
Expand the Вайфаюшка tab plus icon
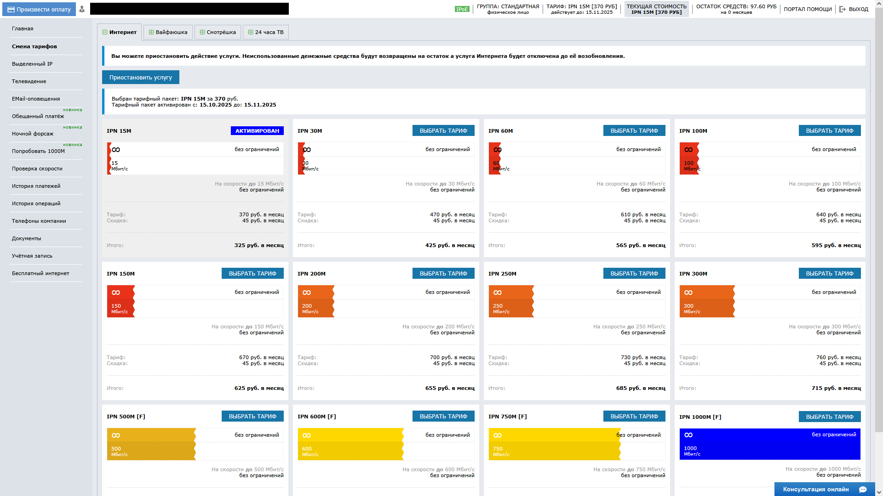[151, 32]
